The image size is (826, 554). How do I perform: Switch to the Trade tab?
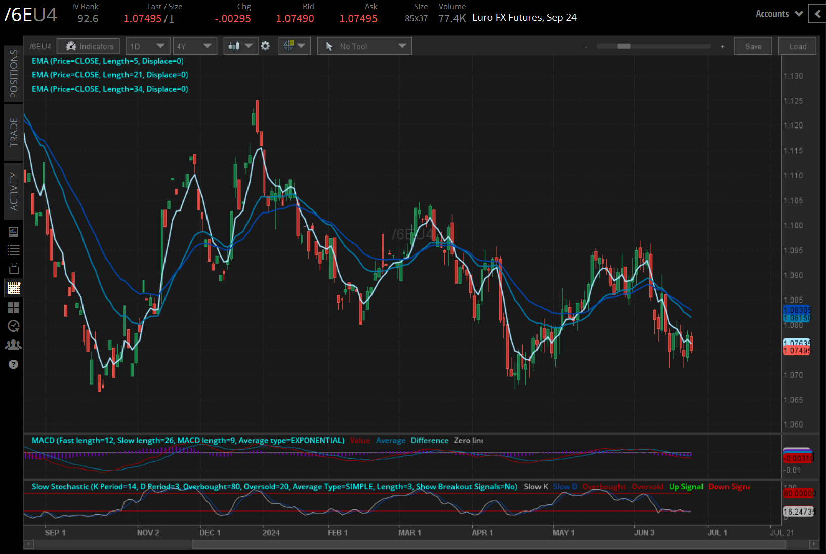tap(14, 133)
